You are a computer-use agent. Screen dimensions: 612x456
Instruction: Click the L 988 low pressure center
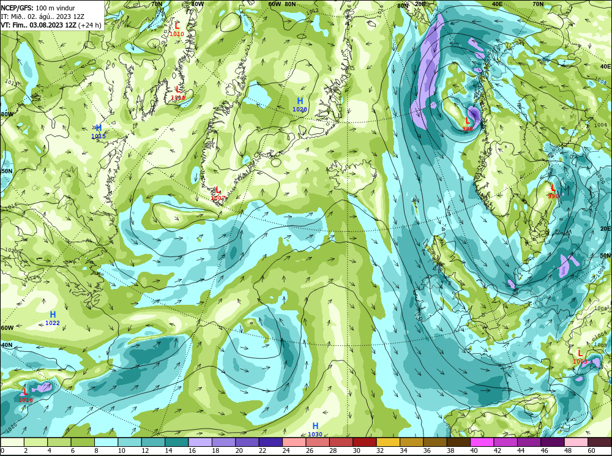tap(468, 124)
